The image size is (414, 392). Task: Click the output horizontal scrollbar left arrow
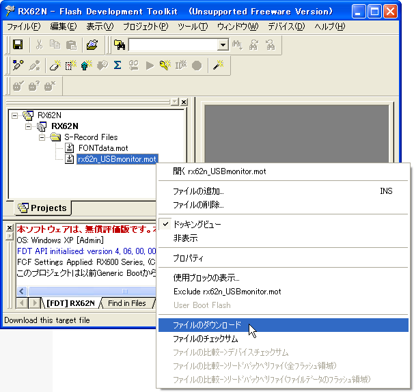(x=22, y=291)
